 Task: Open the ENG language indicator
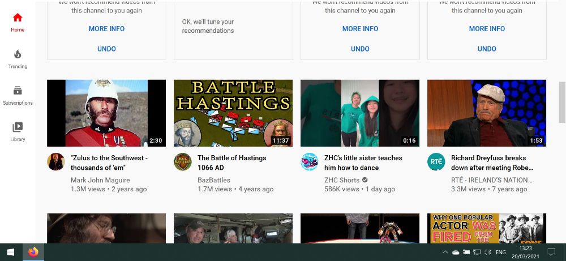click(x=501, y=253)
